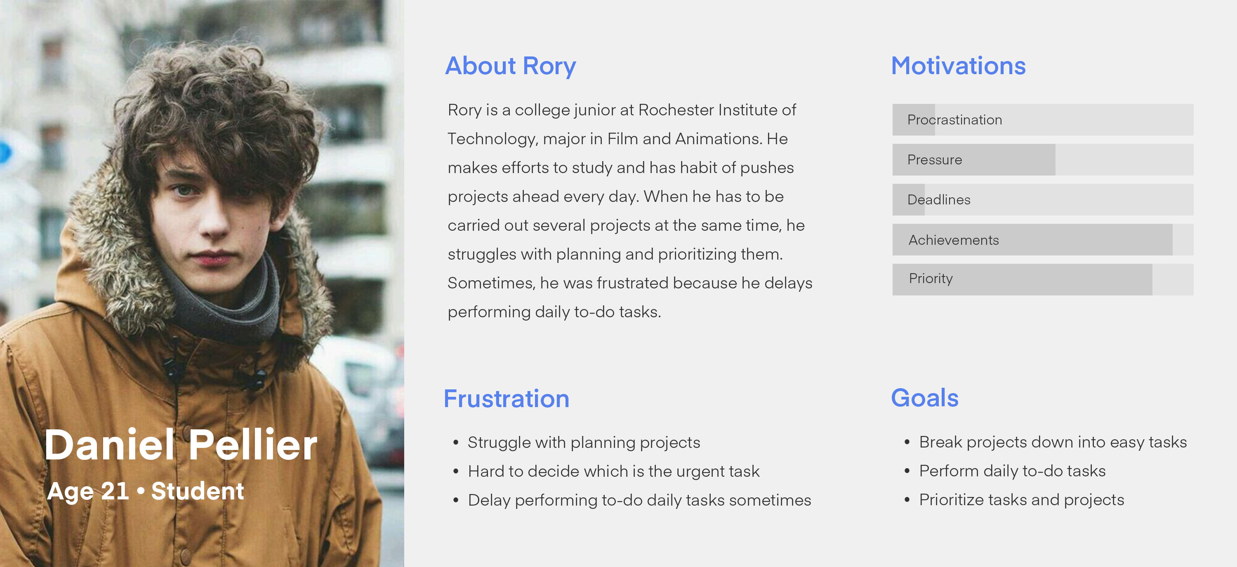
Task: Click the persona portrait photo
Action: pyautogui.click(x=202, y=283)
